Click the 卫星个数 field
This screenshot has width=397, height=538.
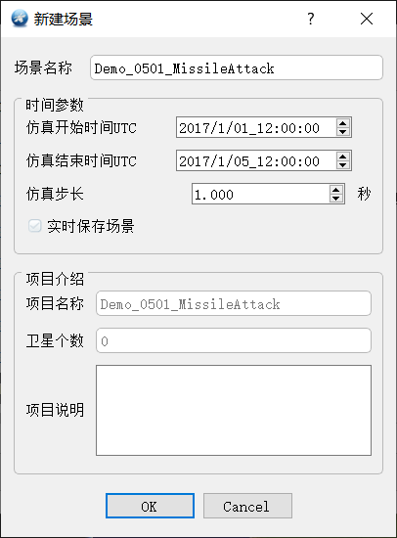point(234,340)
